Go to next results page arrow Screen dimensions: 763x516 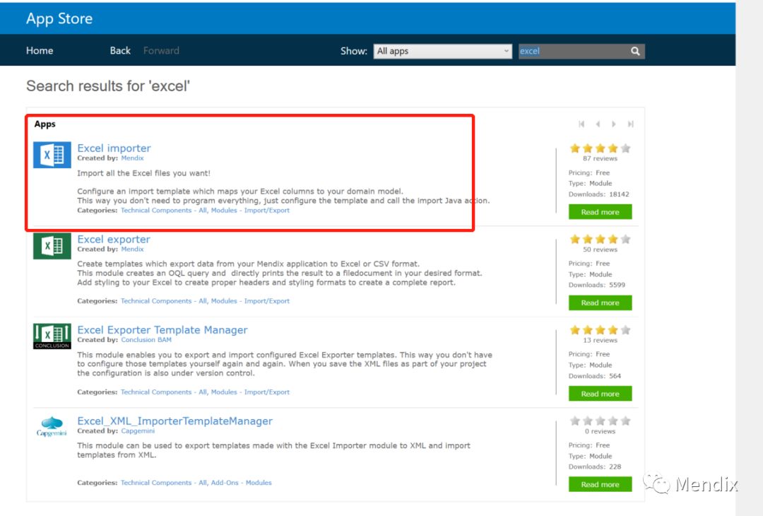click(614, 124)
